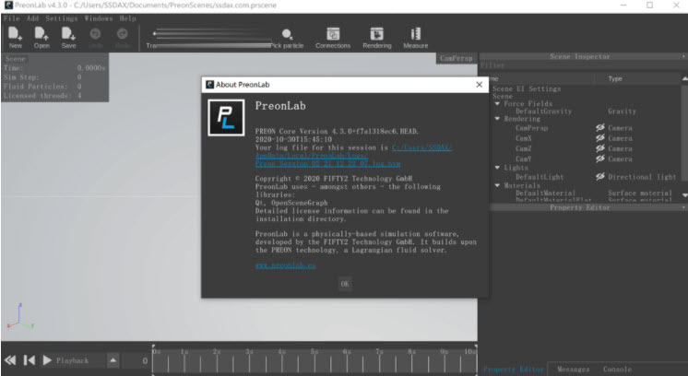
Task: Open the Rendering tool
Action: coord(376,37)
